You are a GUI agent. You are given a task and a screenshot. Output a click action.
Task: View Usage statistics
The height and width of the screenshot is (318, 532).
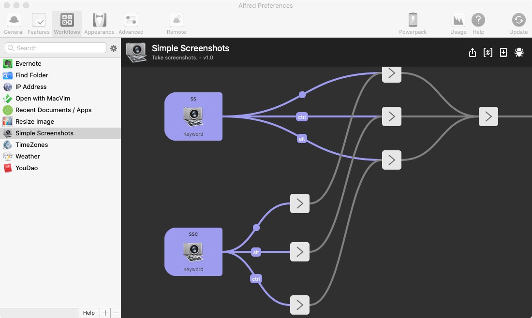coord(458,24)
